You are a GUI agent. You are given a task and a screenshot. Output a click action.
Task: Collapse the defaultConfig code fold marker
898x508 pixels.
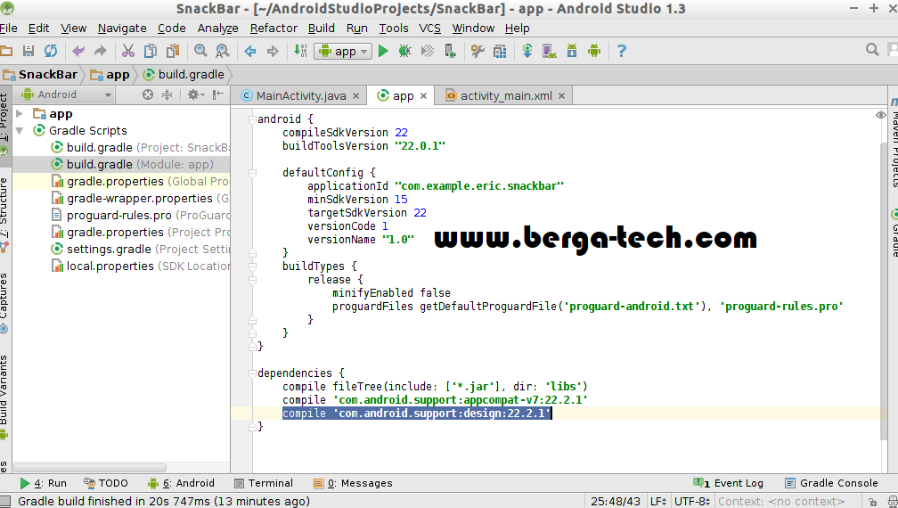coord(252,172)
